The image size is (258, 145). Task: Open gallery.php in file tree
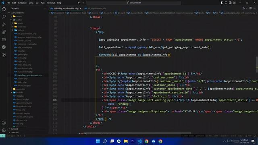pyautogui.click(x=23, y=54)
